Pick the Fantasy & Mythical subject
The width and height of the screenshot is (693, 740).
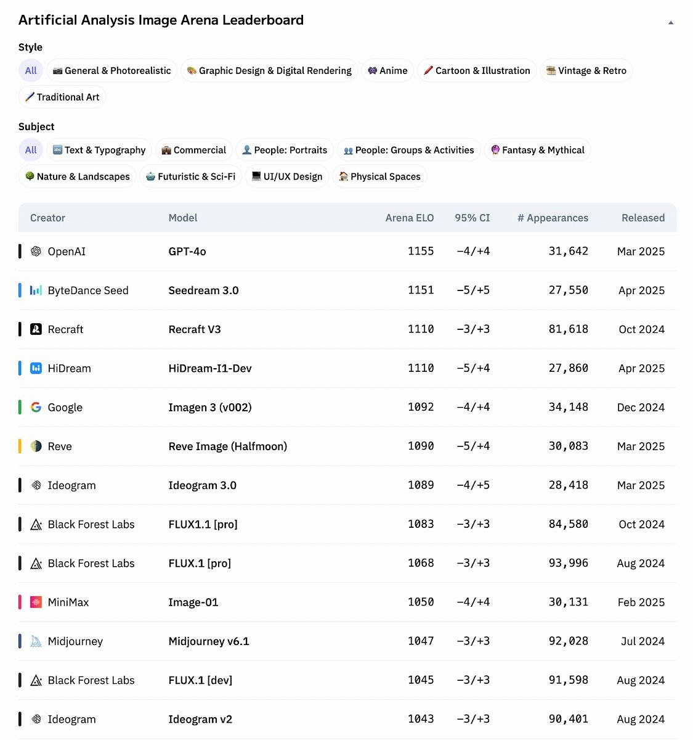tap(537, 150)
